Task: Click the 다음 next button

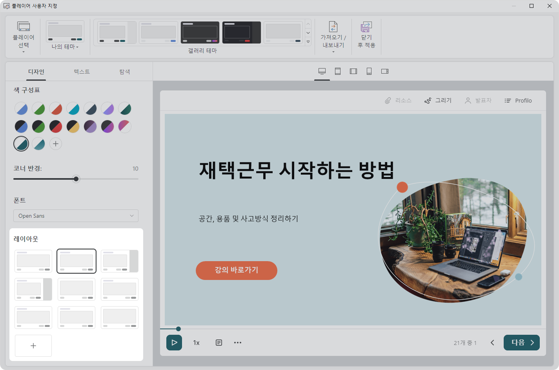Action: [x=521, y=343]
